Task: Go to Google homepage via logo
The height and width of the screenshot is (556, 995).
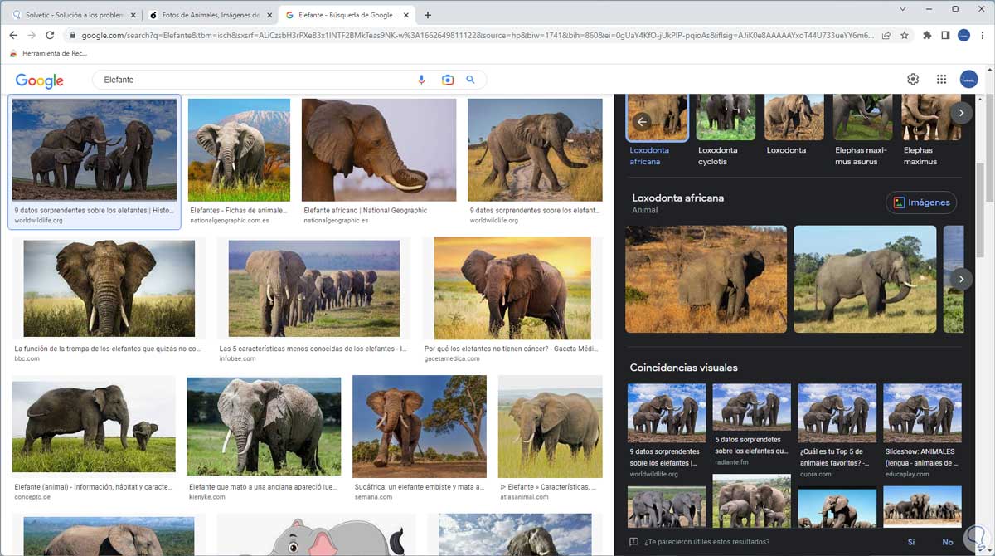Action: pos(40,80)
